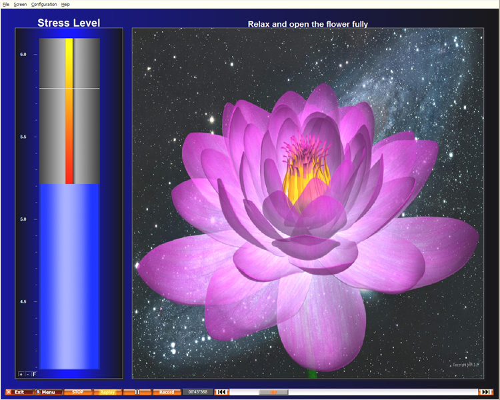Click the Exit button
Viewport: 500px width, 400px height.
click(x=19, y=392)
